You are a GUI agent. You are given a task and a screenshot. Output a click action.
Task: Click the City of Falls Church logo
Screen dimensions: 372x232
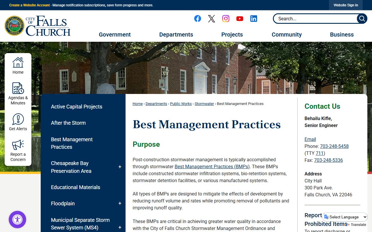37,26
